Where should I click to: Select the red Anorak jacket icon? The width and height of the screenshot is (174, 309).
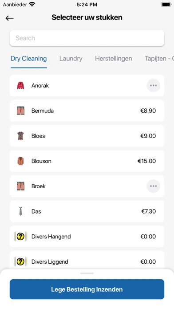(x=20, y=86)
